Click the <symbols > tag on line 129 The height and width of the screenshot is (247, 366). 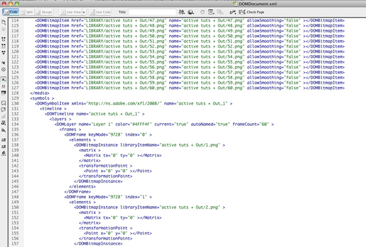tap(42, 98)
